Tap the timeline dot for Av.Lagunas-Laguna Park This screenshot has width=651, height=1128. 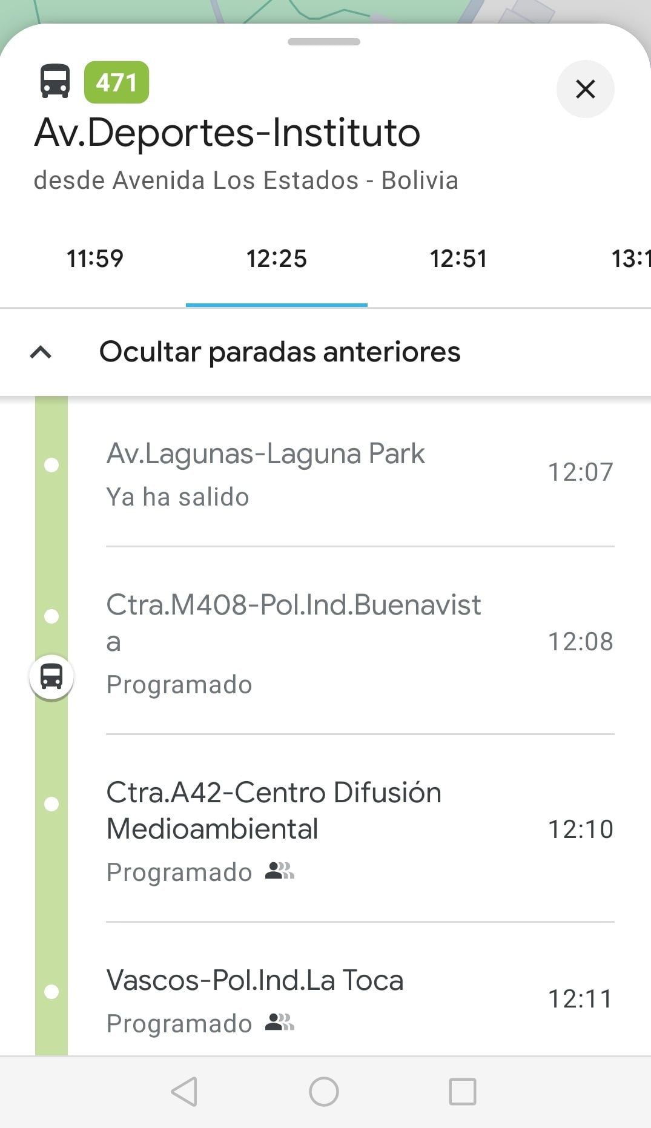51,465
